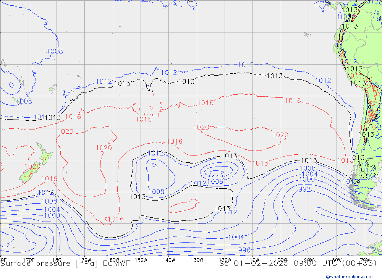Click the 1020 label over New Zealand
Image resolution: width=382 pixels, height=280 pixels.
click(x=32, y=167)
